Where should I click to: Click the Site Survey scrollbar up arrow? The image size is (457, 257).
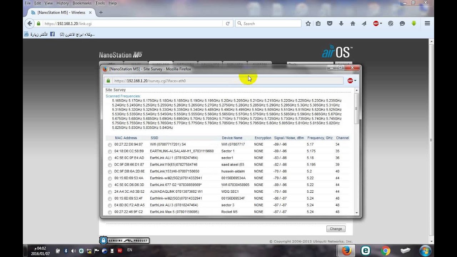pyautogui.click(x=357, y=90)
